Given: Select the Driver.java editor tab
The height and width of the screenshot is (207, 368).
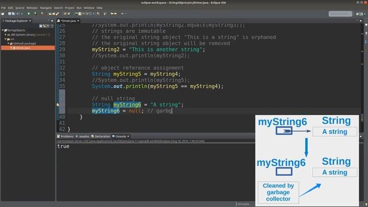Looking at the screenshot, I should tap(68, 21).
